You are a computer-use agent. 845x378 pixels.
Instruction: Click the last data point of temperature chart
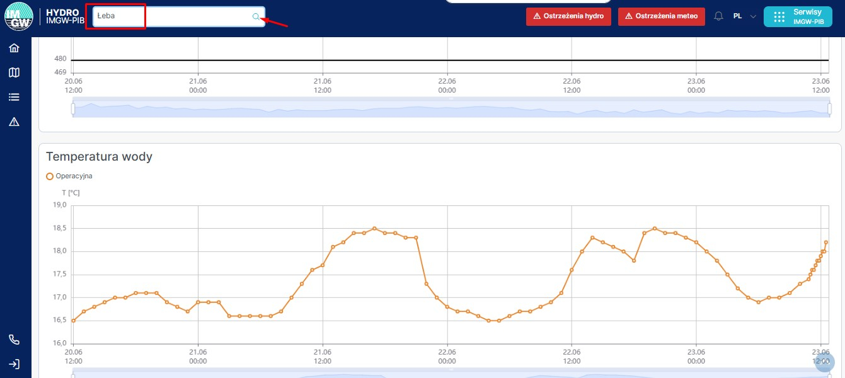tap(826, 242)
